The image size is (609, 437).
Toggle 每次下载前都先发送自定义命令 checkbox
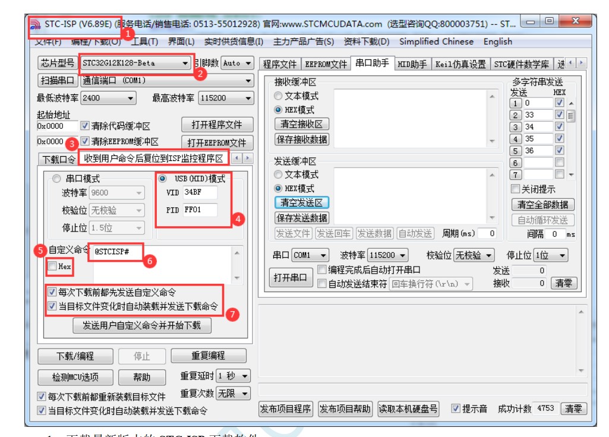(x=52, y=292)
